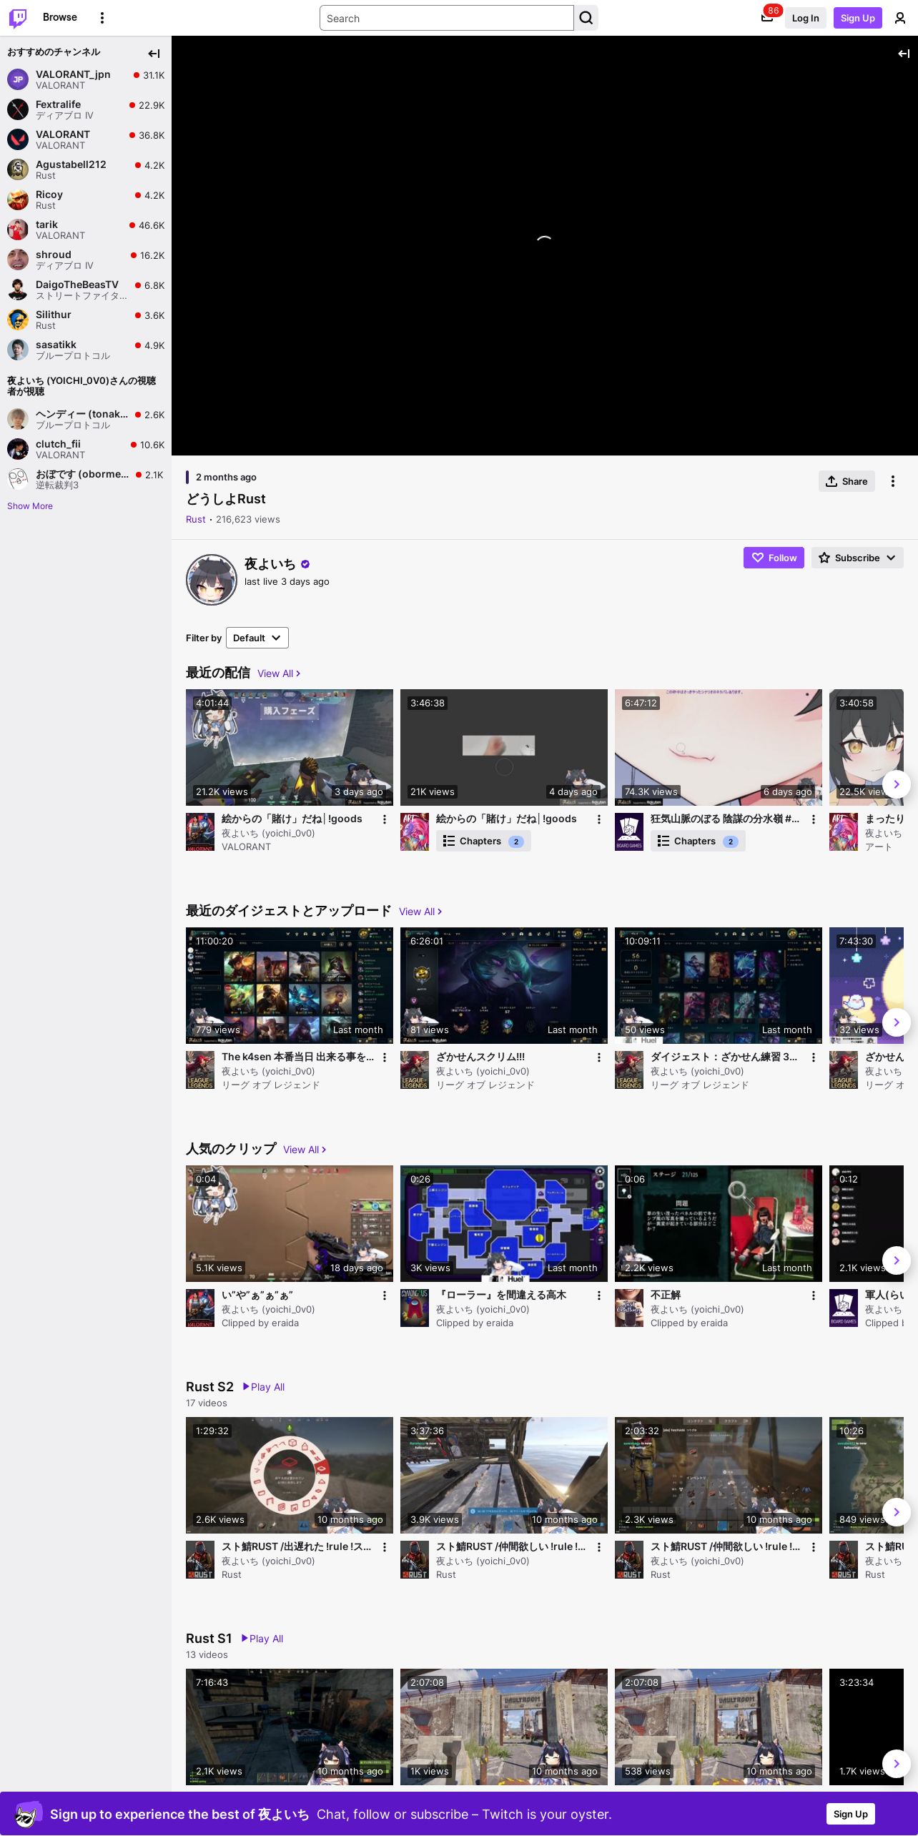
Task: Click the VALORANT_jpn channel avatar
Action: click(18, 79)
